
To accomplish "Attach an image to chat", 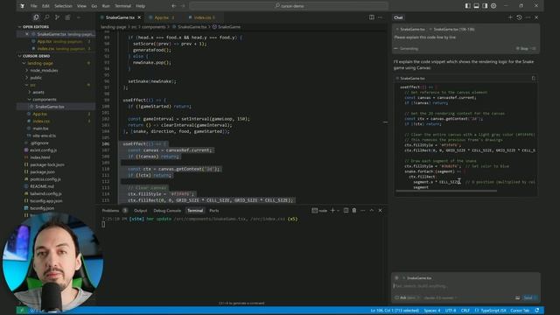I will coord(517,297).
